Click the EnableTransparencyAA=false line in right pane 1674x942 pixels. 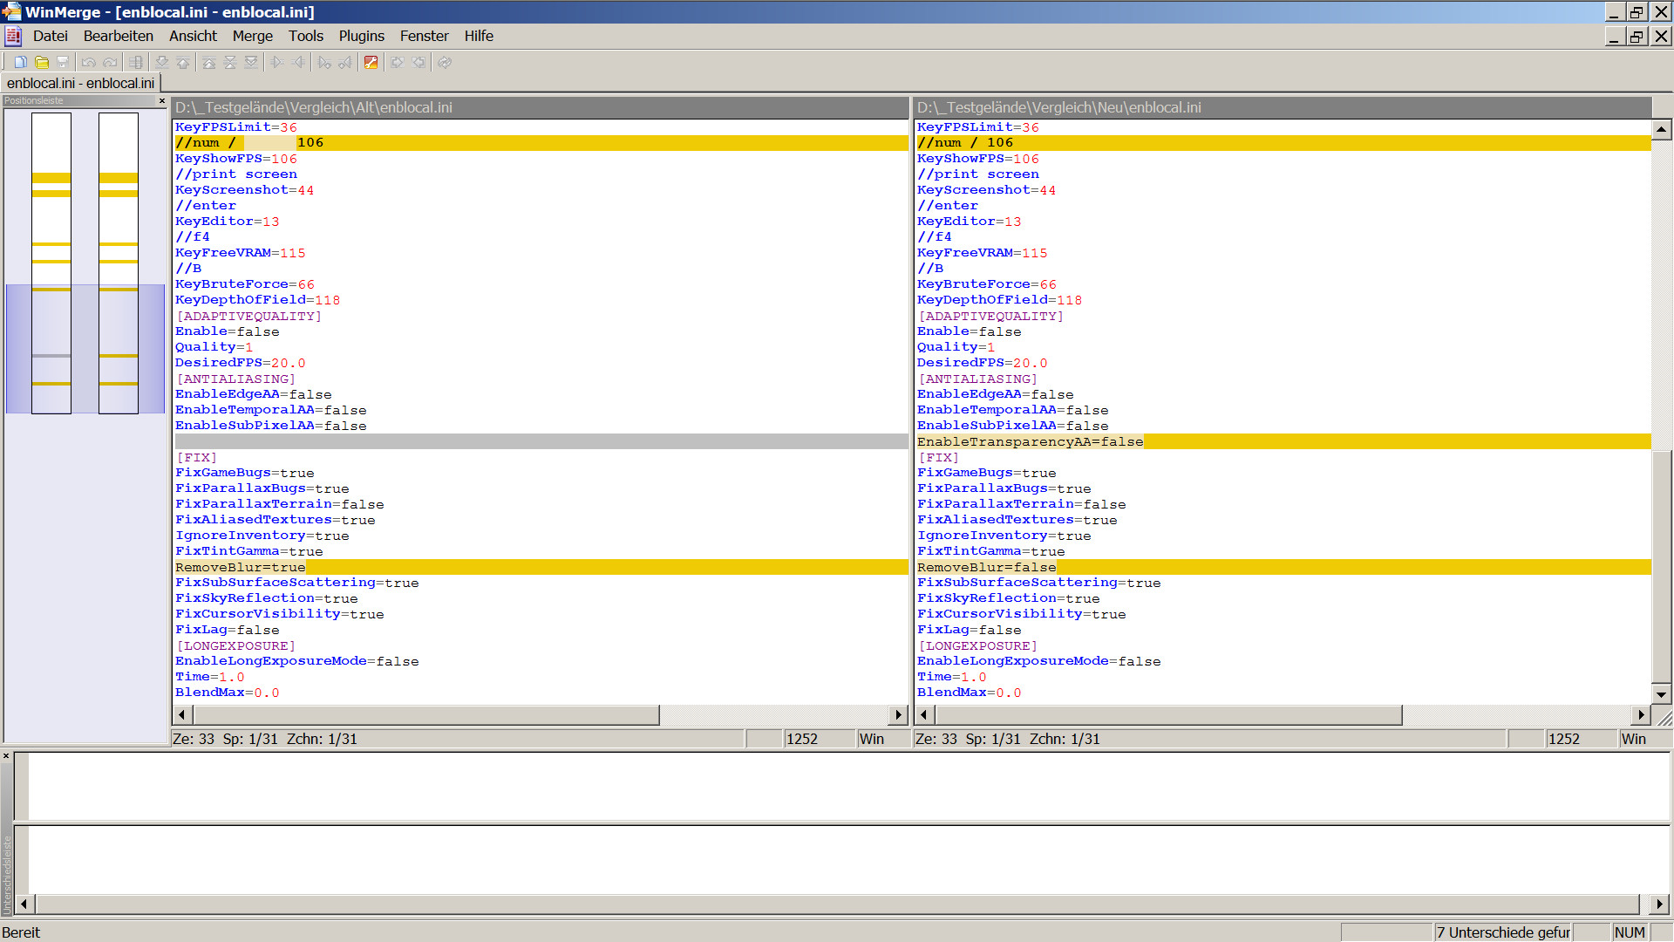[1030, 441]
